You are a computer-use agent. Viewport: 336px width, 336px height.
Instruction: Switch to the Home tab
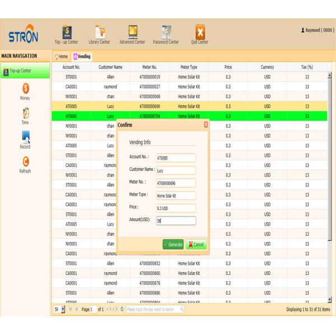[61, 57]
